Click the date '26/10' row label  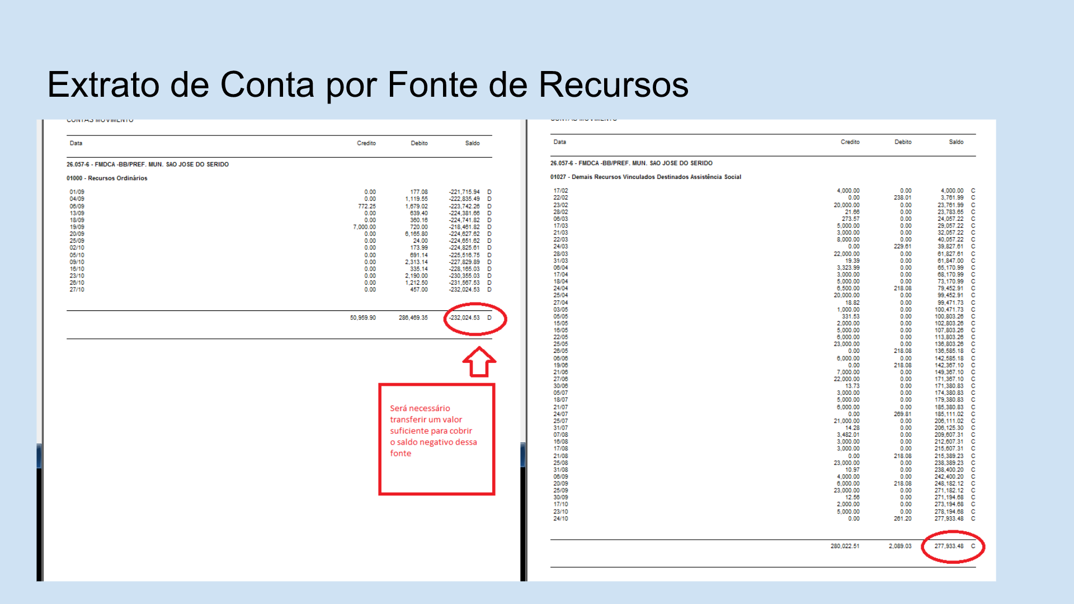tap(77, 283)
